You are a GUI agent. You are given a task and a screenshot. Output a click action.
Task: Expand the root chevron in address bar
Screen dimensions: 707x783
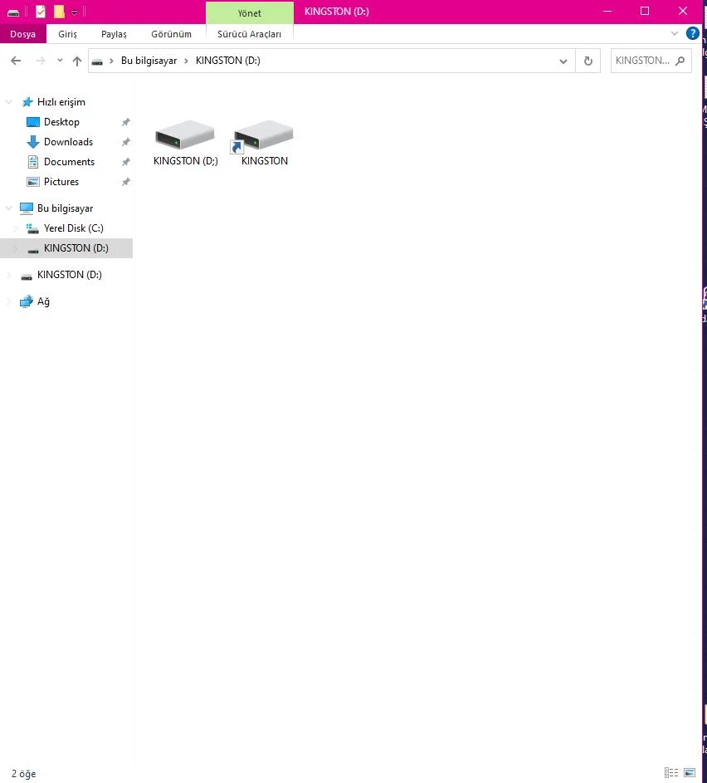[111, 61]
